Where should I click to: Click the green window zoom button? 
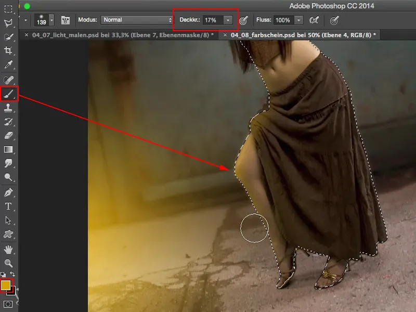coord(27,6)
